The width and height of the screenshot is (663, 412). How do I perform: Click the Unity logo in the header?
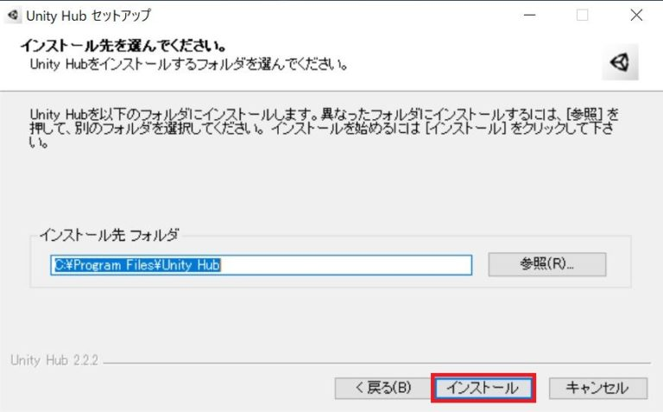620,62
